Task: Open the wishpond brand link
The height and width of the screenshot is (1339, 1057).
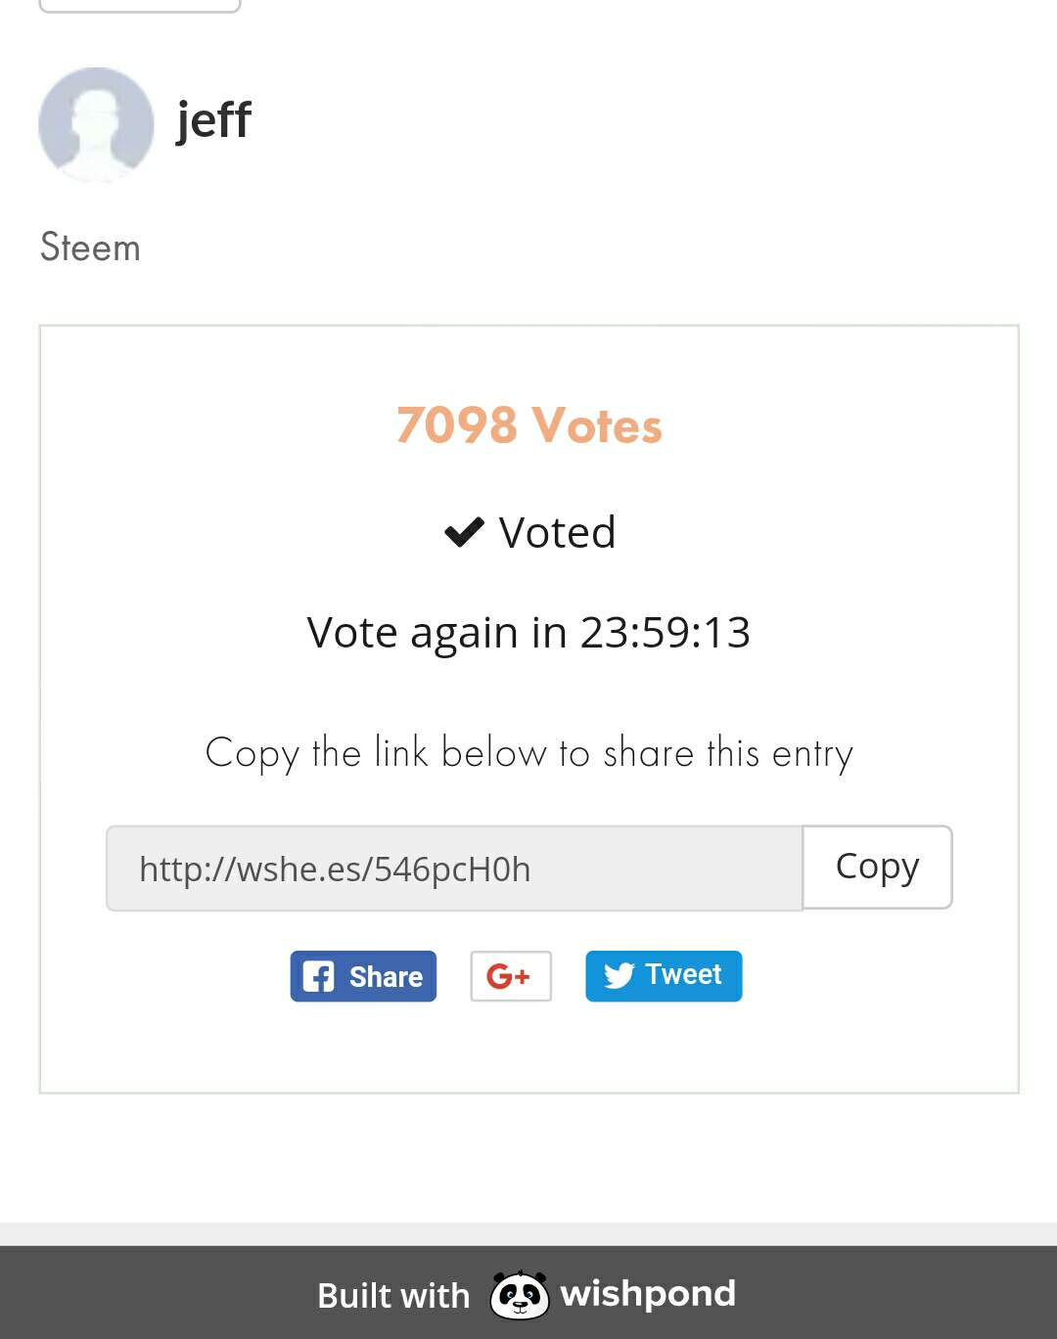Action: tap(647, 1293)
